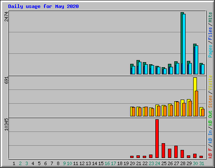Select day 1 on the x-axis
The width and height of the screenshot is (215, 168).
tap(14, 163)
